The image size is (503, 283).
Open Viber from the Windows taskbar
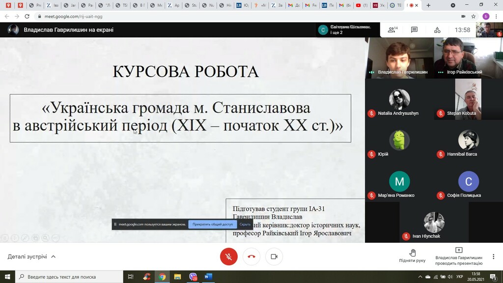[193, 277]
